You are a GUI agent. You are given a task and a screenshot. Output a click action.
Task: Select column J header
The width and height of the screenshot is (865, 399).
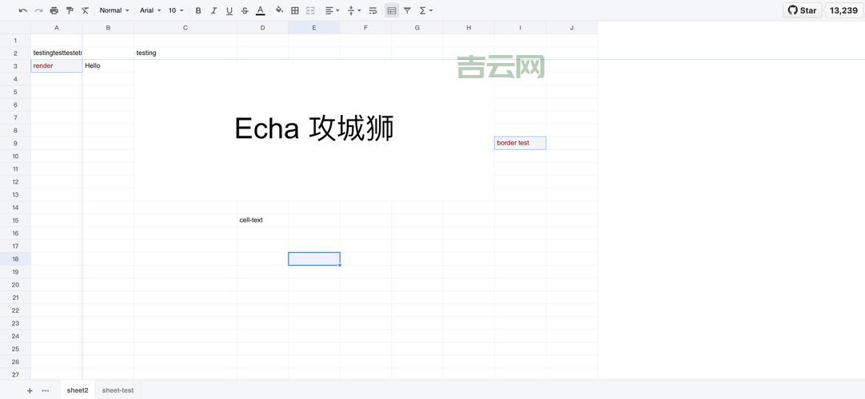coord(572,27)
